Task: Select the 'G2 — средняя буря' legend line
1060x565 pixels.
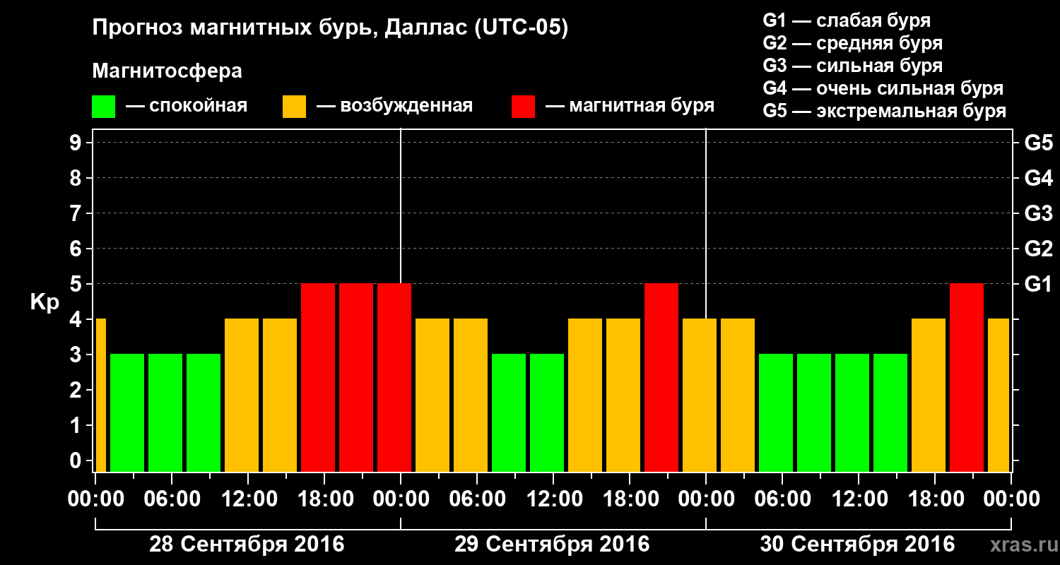Action: [x=852, y=43]
